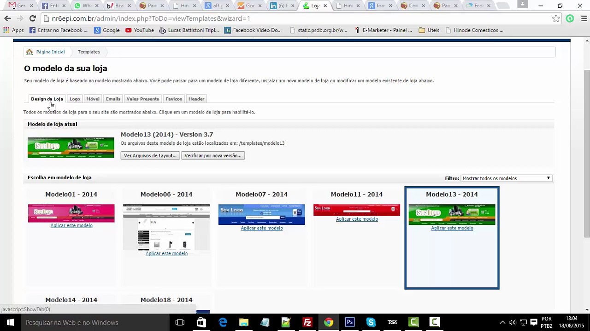The image size is (590, 331).
Task: Open the Facebook Video Do... bookmark
Action: [253, 30]
